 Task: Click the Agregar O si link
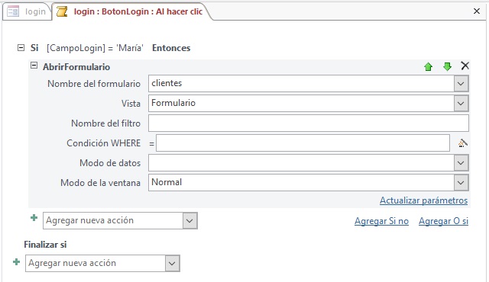tap(443, 221)
